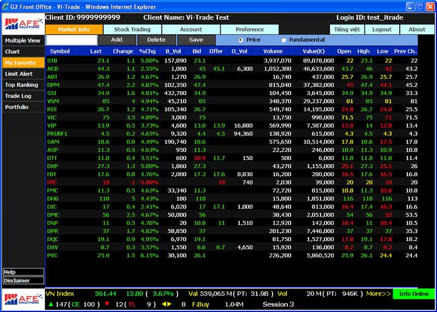Switch to the Stock Trading tab
Image resolution: width=437 pixels, height=312 pixels.
132,29
